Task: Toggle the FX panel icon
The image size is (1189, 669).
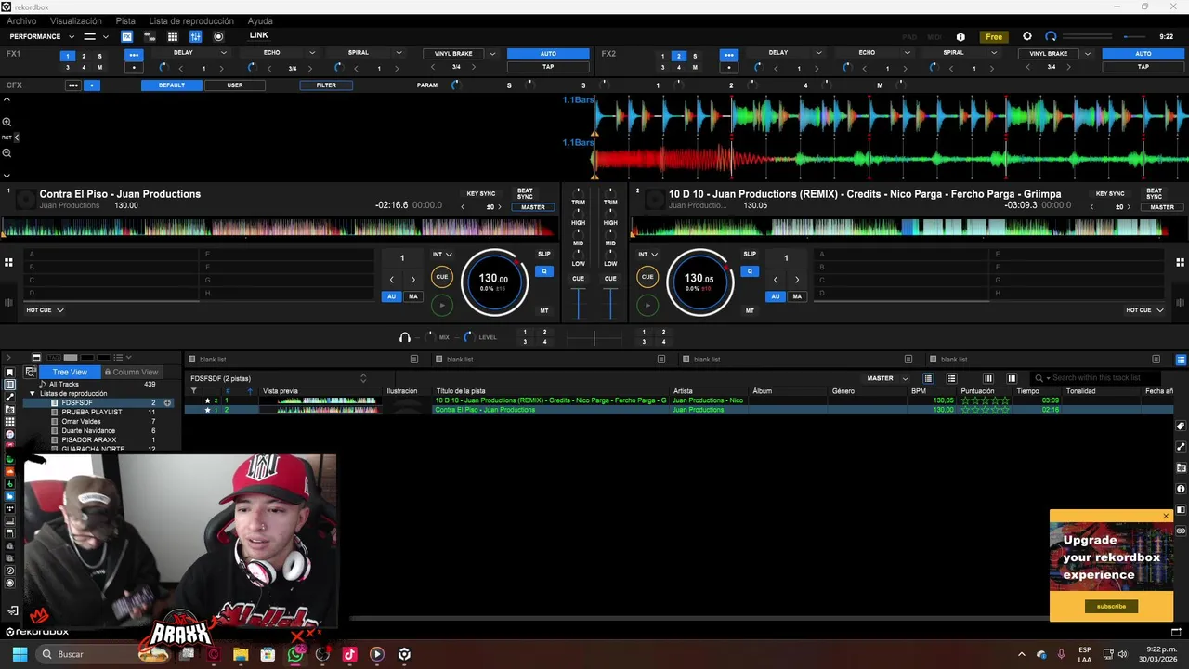Action: tap(126, 36)
